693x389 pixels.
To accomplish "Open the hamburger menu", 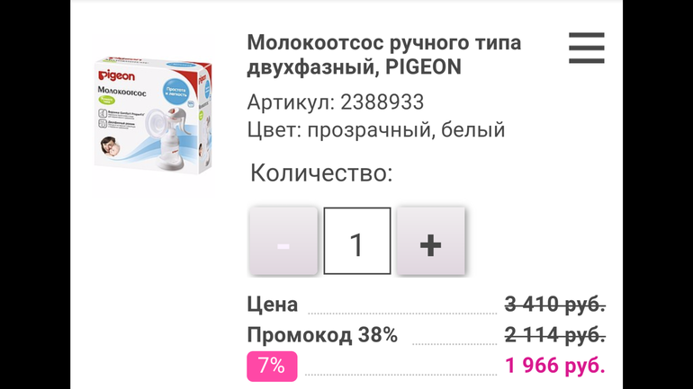I will 586,49.
